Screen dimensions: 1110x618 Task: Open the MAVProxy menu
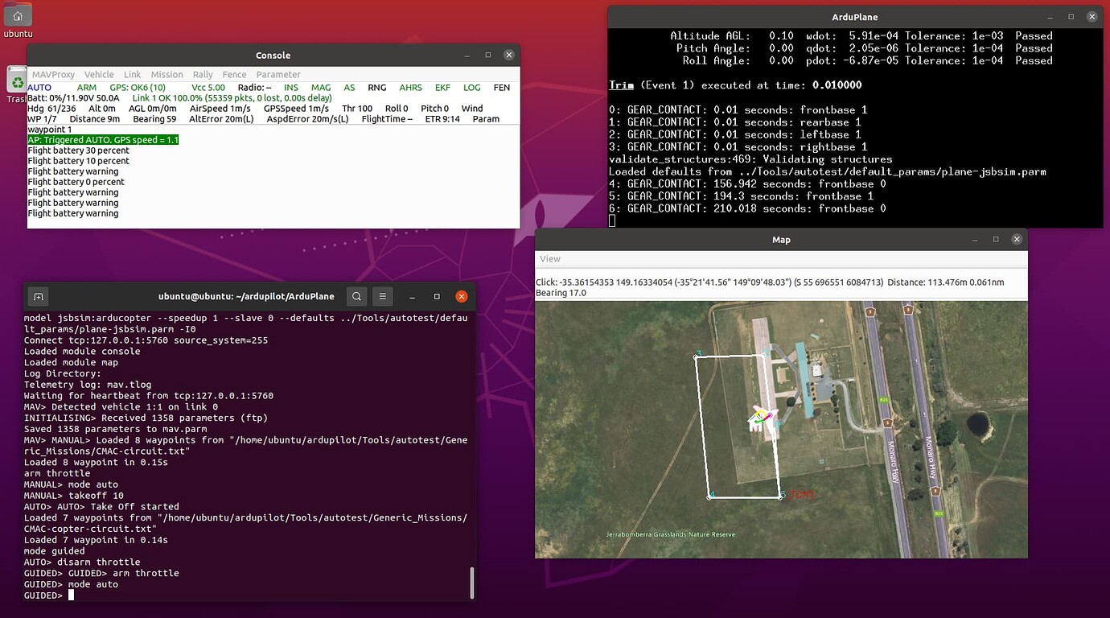pos(53,74)
